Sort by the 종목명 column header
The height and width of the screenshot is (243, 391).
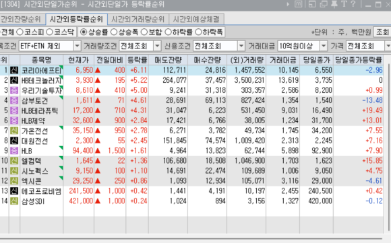41,60
